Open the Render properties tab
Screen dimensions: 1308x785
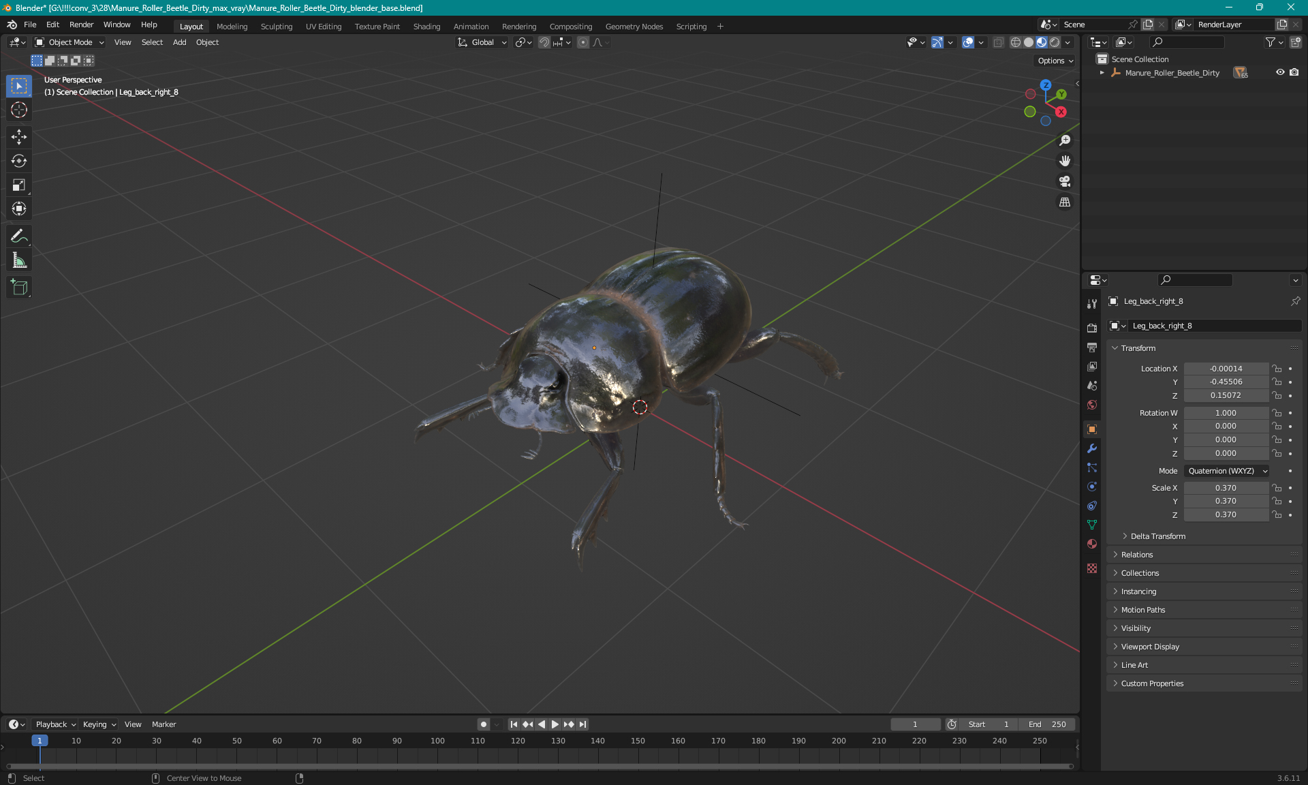click(x=1092, y=328)
